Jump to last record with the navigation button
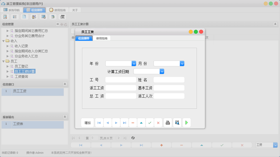Image resolution: width=280 pixels, height=157 pixels. [x=124, y=122]
